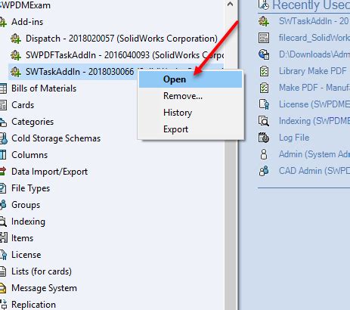Image resolution: width=350 pixels, height=310 pixels.
Task: Select the Message System node
Action: click(44, 288)
